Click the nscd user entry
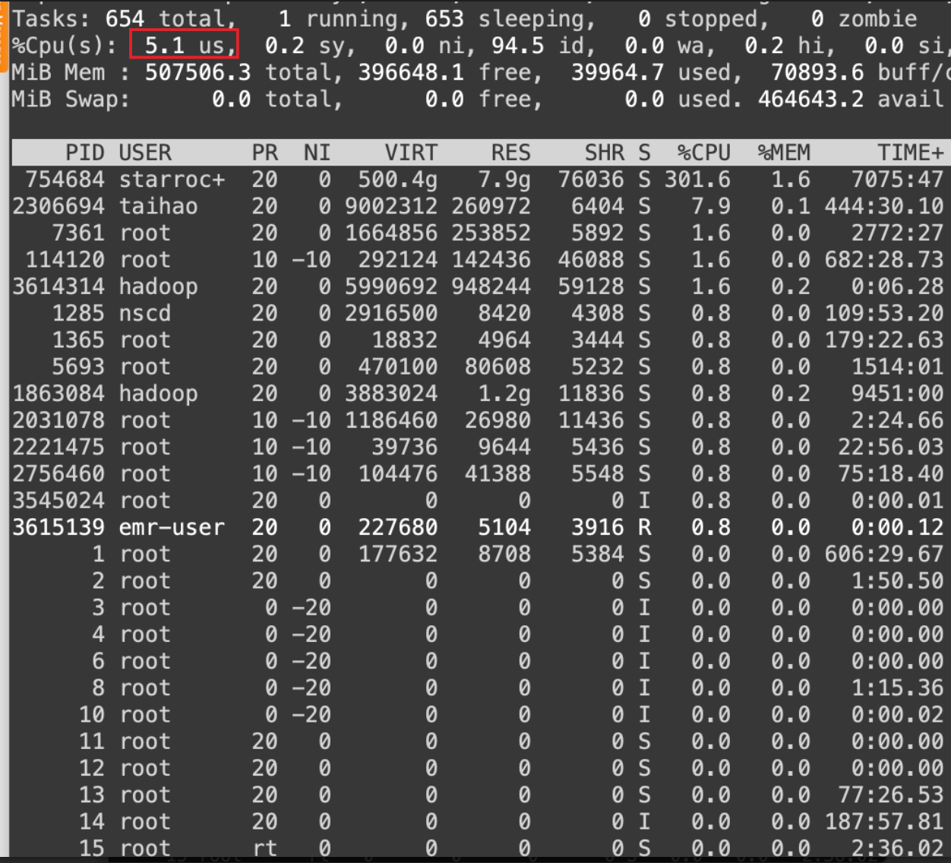Screen dimensions: 951x863 pos(145,313)
